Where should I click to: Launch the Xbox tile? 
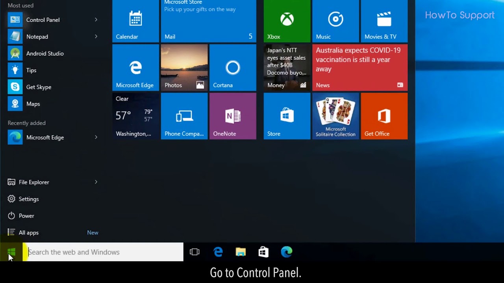[x=287, y=21]
